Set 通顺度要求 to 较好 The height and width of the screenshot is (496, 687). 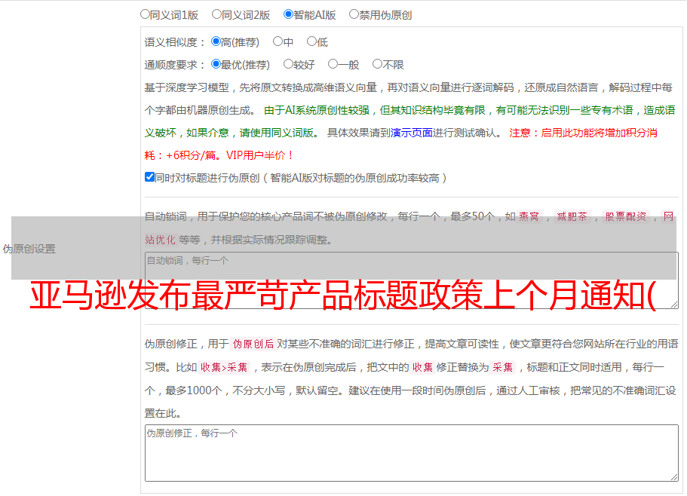coord(288,64)
